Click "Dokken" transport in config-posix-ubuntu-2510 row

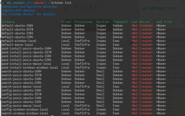click(x=118, y=94)
